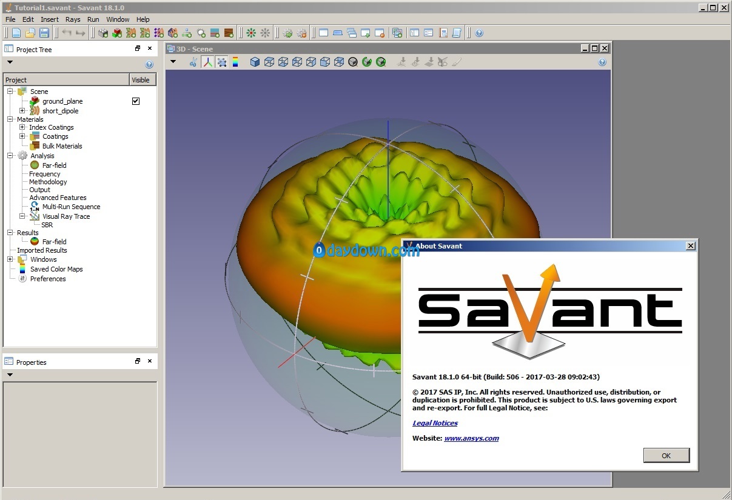Click the Open folder icon in the toolbar
732x500 pixels.
coord(30,33)
